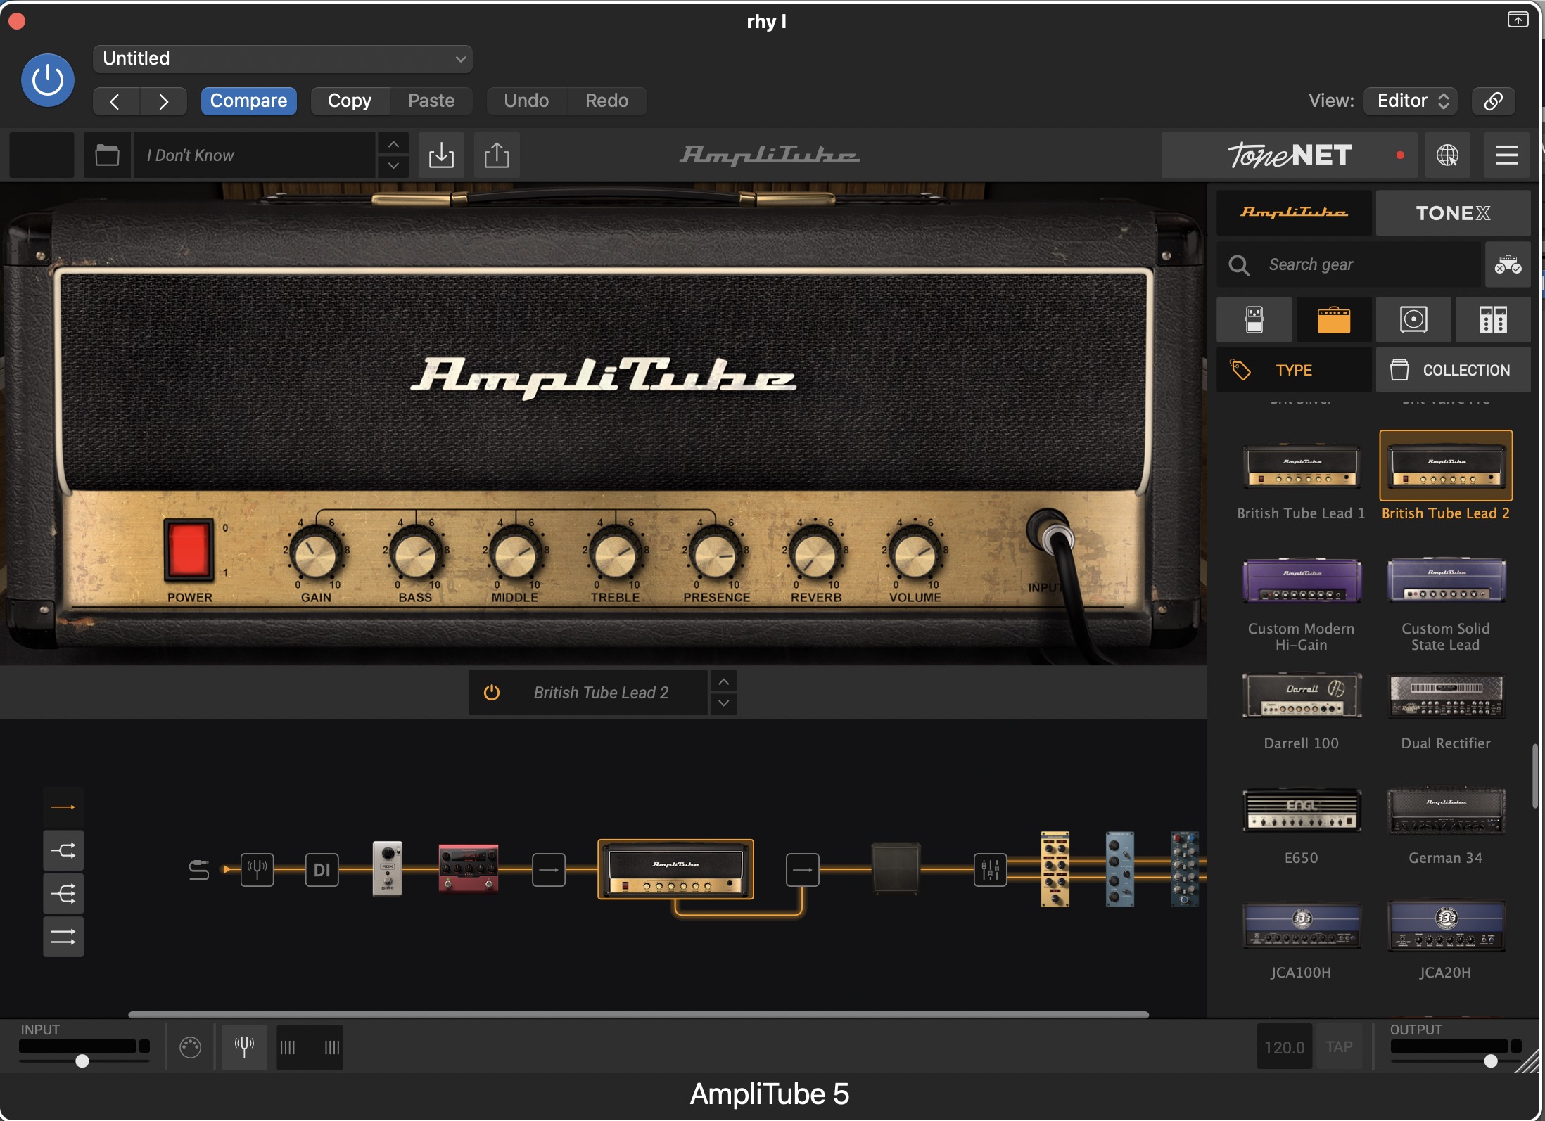Click the Search gear input field

1349,264
